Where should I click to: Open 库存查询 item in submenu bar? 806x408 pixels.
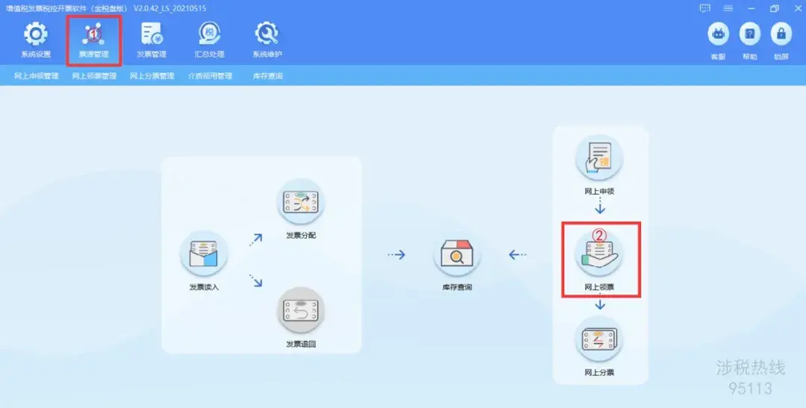click(x=268, y=76)
